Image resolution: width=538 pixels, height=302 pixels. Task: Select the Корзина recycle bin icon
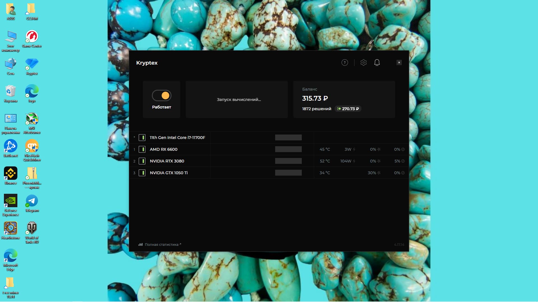(11, 94)
